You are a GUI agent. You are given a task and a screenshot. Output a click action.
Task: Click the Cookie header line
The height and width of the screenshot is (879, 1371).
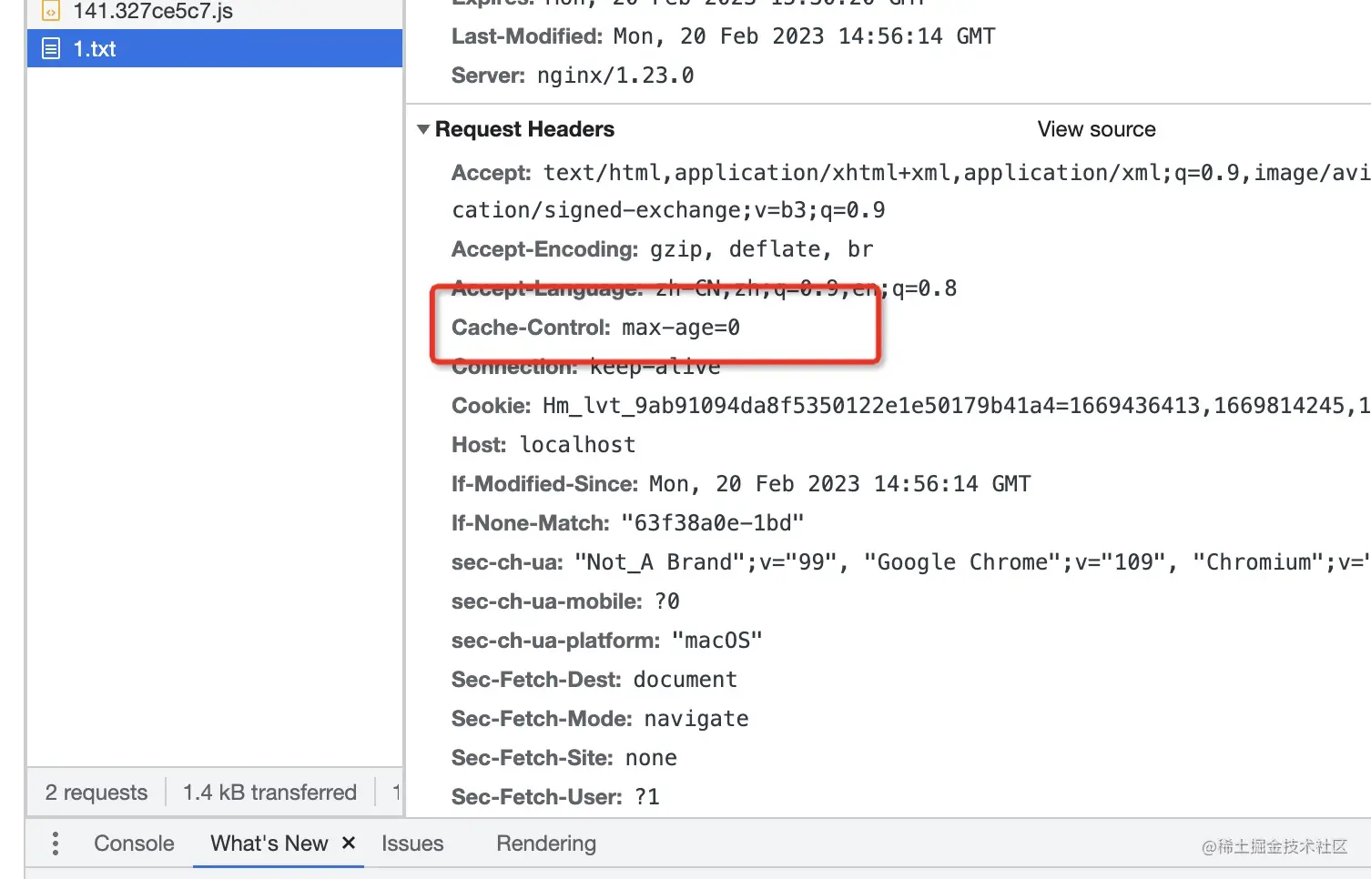pos(910,406)
